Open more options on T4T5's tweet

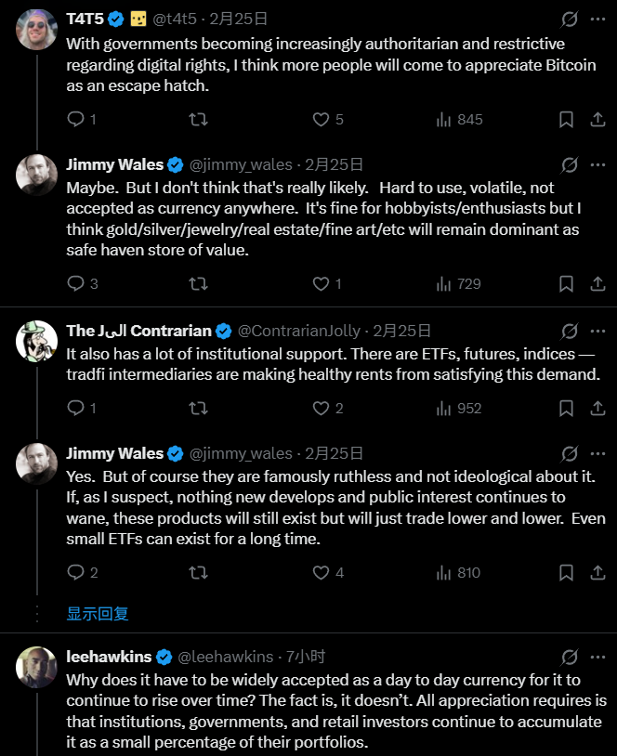coord(596,18)
